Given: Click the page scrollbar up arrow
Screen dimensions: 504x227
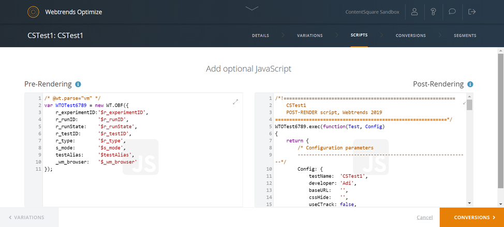Looking at the screenshot, I should 501,50.
